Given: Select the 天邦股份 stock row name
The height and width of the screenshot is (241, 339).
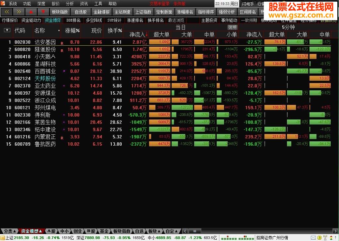Looking at the screenshot, I should (x=45, y=78).
